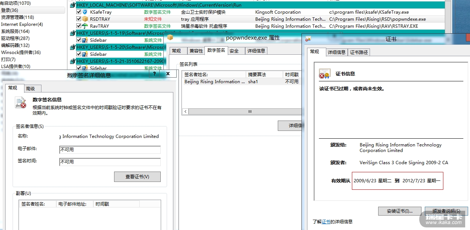This screenshot has width=470, height=230.
Task: Uncheck the KSafeTray startup entry
Action: click(79, 12)
